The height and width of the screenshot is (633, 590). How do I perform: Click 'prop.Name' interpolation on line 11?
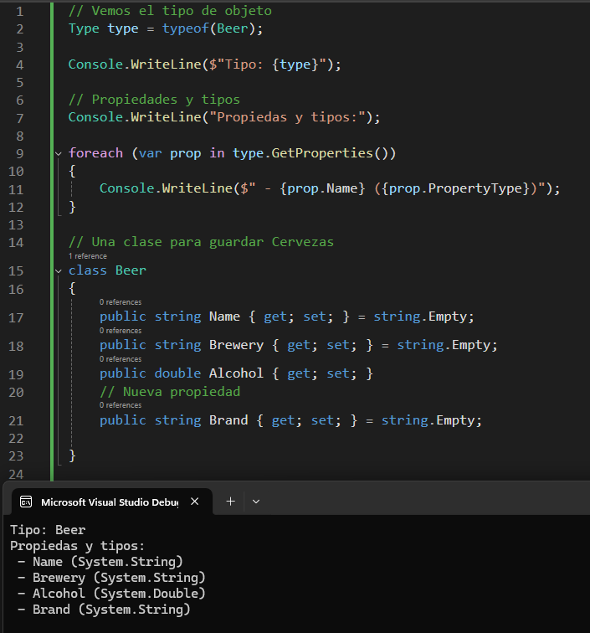322,188
